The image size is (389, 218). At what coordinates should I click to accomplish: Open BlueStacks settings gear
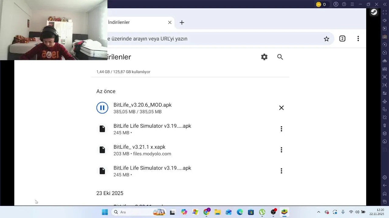[385, 177]
